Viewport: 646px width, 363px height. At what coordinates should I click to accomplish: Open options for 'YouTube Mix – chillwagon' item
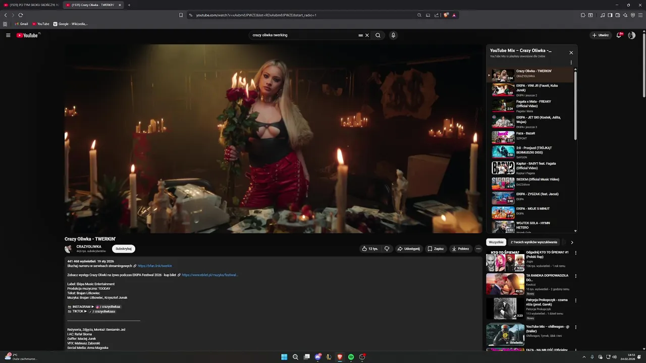575,327
